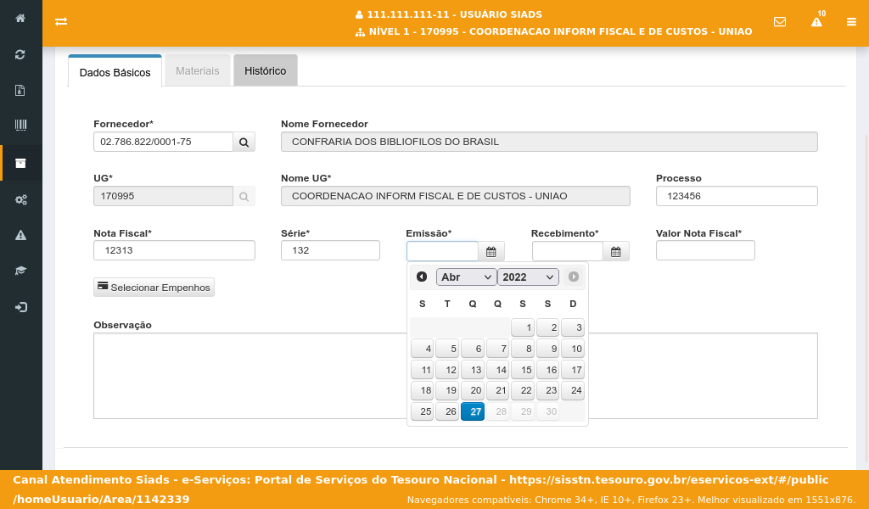Click the sign-out arrow sidebar icon

click(x=20, y=307)
